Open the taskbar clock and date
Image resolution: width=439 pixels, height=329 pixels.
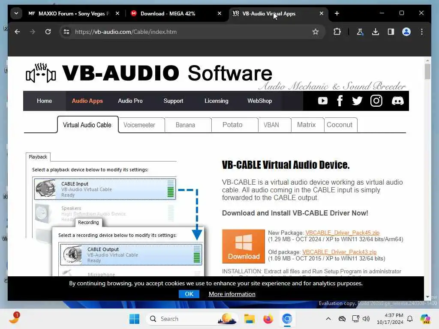390,319
